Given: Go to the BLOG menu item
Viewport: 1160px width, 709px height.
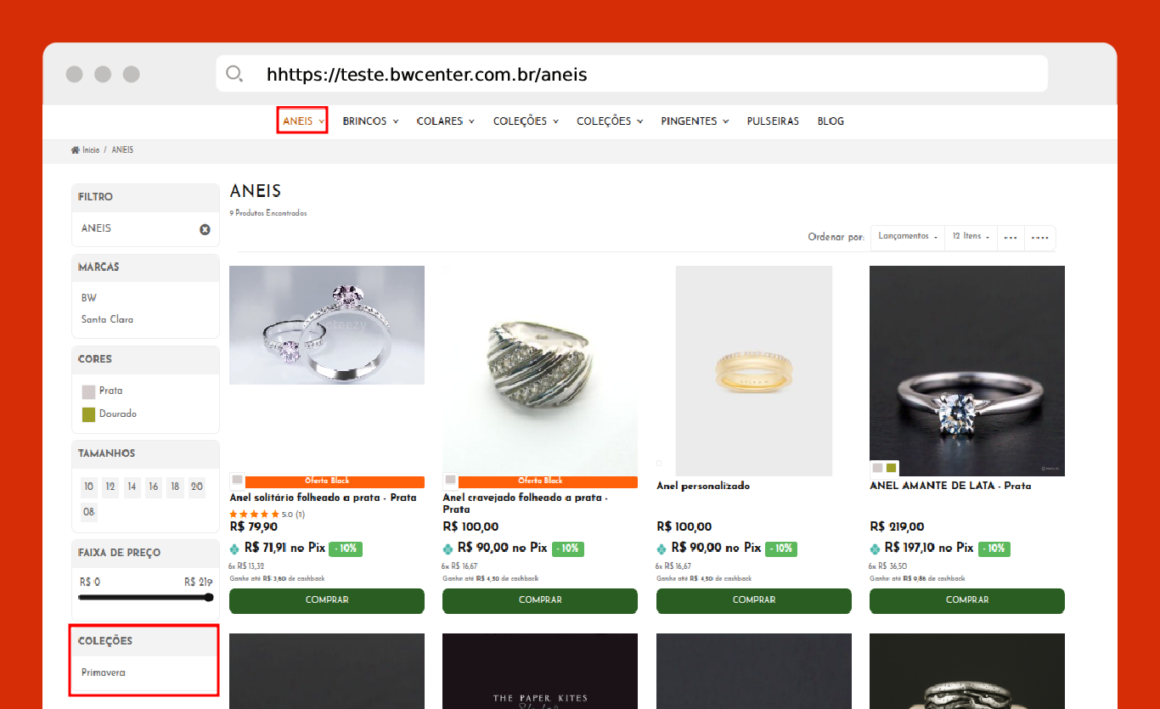Looking at the screenshot, I should [830, 121].
